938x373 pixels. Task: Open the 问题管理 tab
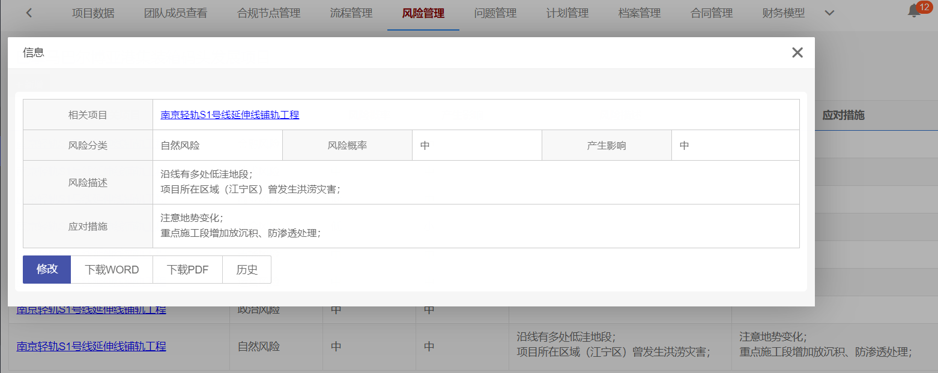tap(495, 13)
